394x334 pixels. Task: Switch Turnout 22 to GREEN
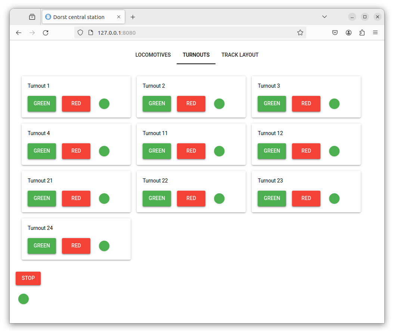pos(157,199)
